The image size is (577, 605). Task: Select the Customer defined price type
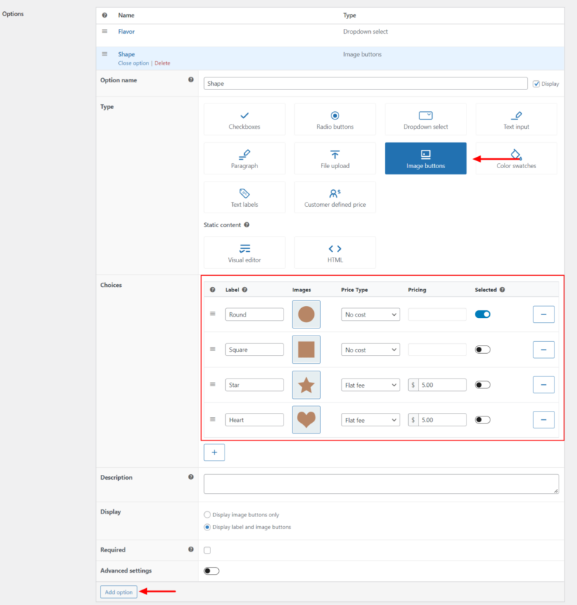[334, 197]
